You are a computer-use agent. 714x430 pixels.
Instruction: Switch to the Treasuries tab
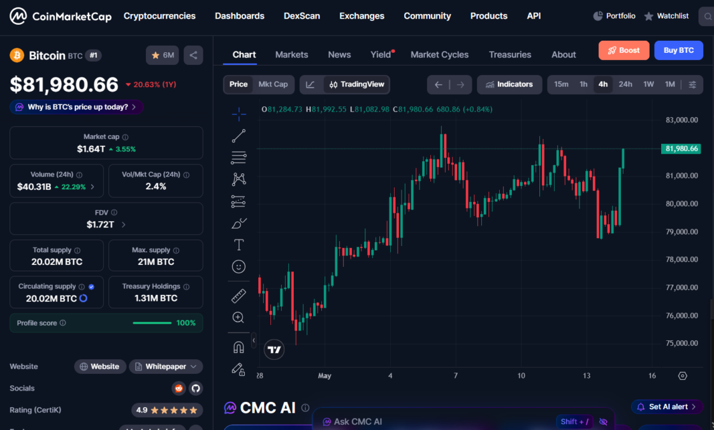[x=510, y=55]
